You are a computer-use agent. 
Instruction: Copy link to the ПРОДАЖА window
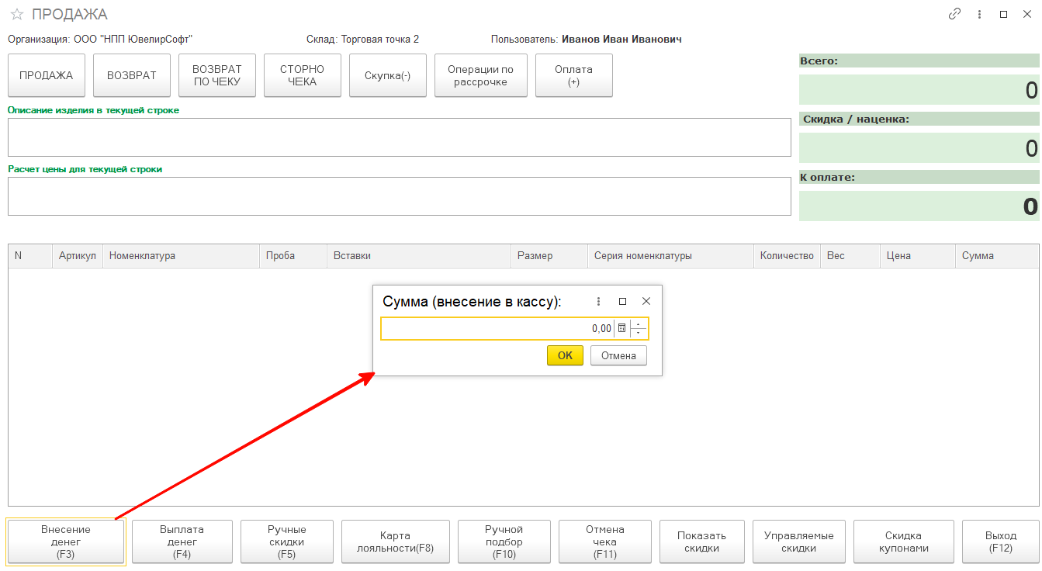(x=955, y=14)
